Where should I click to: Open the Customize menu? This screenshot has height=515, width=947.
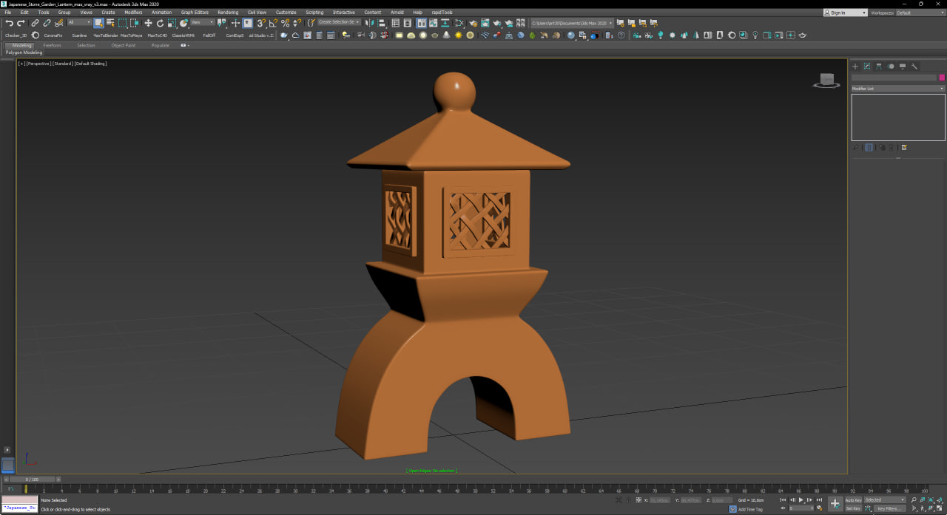tap(286, 13)
